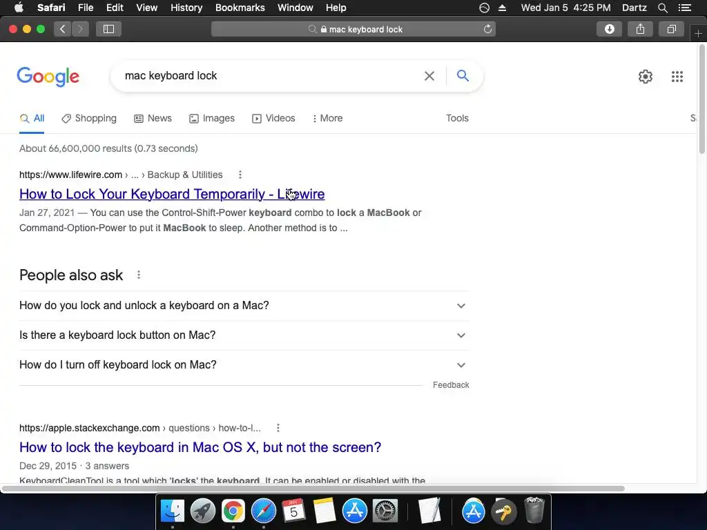The image size is (707, 530).
Task: Submit search with magnifying glass button
Action: point(463,76)
